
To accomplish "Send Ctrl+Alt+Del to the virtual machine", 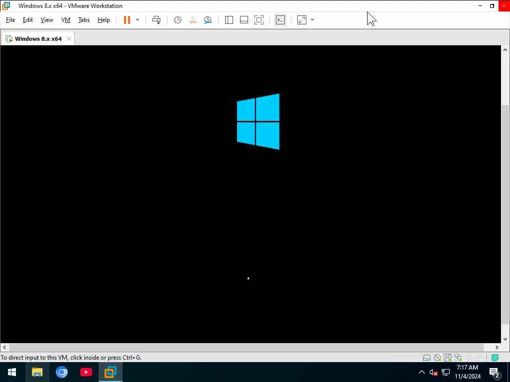I will [x=156, y=20].
